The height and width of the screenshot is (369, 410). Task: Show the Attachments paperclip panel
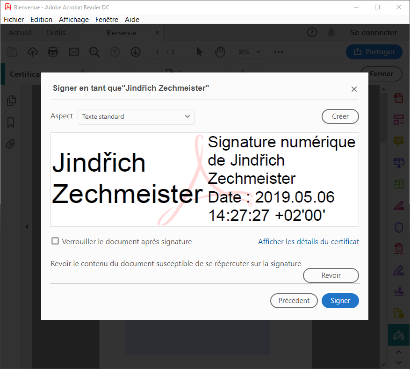click(11, 144)
